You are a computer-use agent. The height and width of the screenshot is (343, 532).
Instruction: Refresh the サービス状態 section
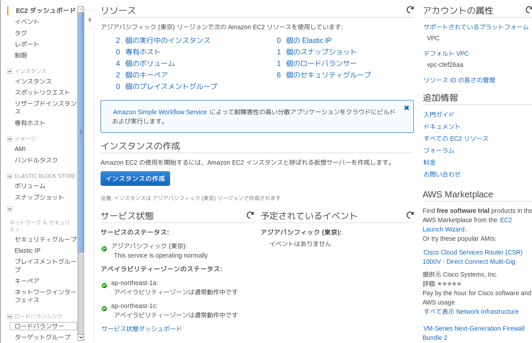250,215
